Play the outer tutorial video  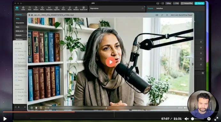tap(5, 119)
